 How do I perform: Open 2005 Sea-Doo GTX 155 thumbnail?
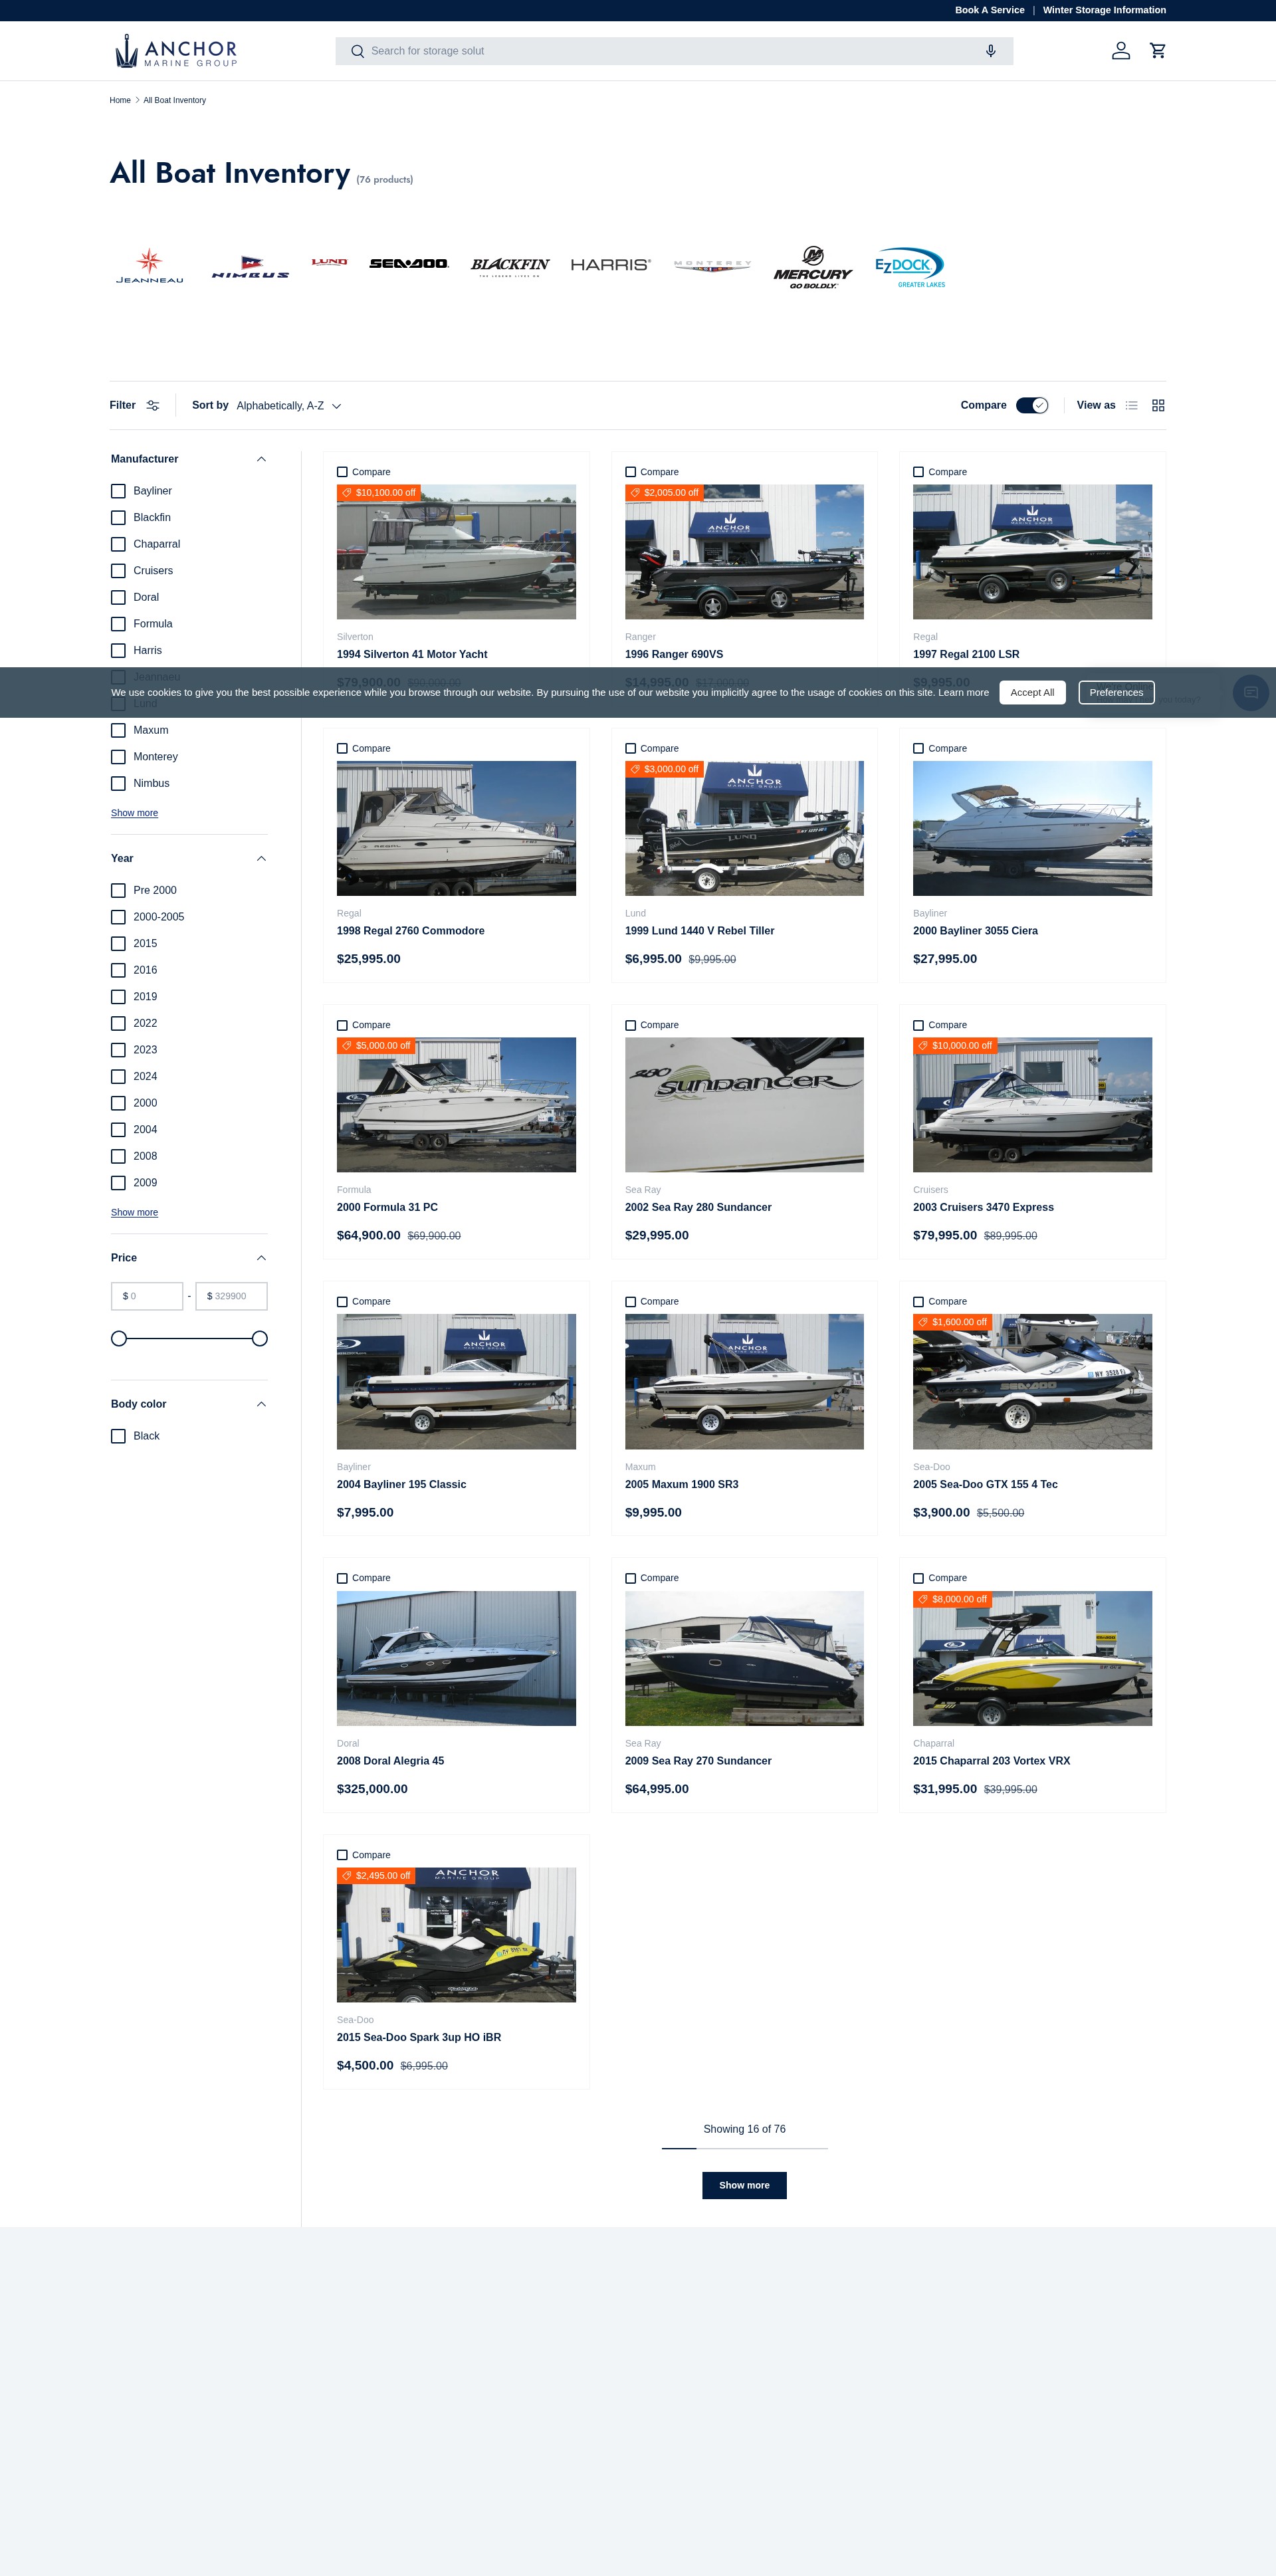point(1032,1382)
